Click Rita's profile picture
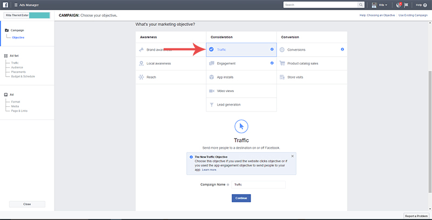 pos(374,5)
